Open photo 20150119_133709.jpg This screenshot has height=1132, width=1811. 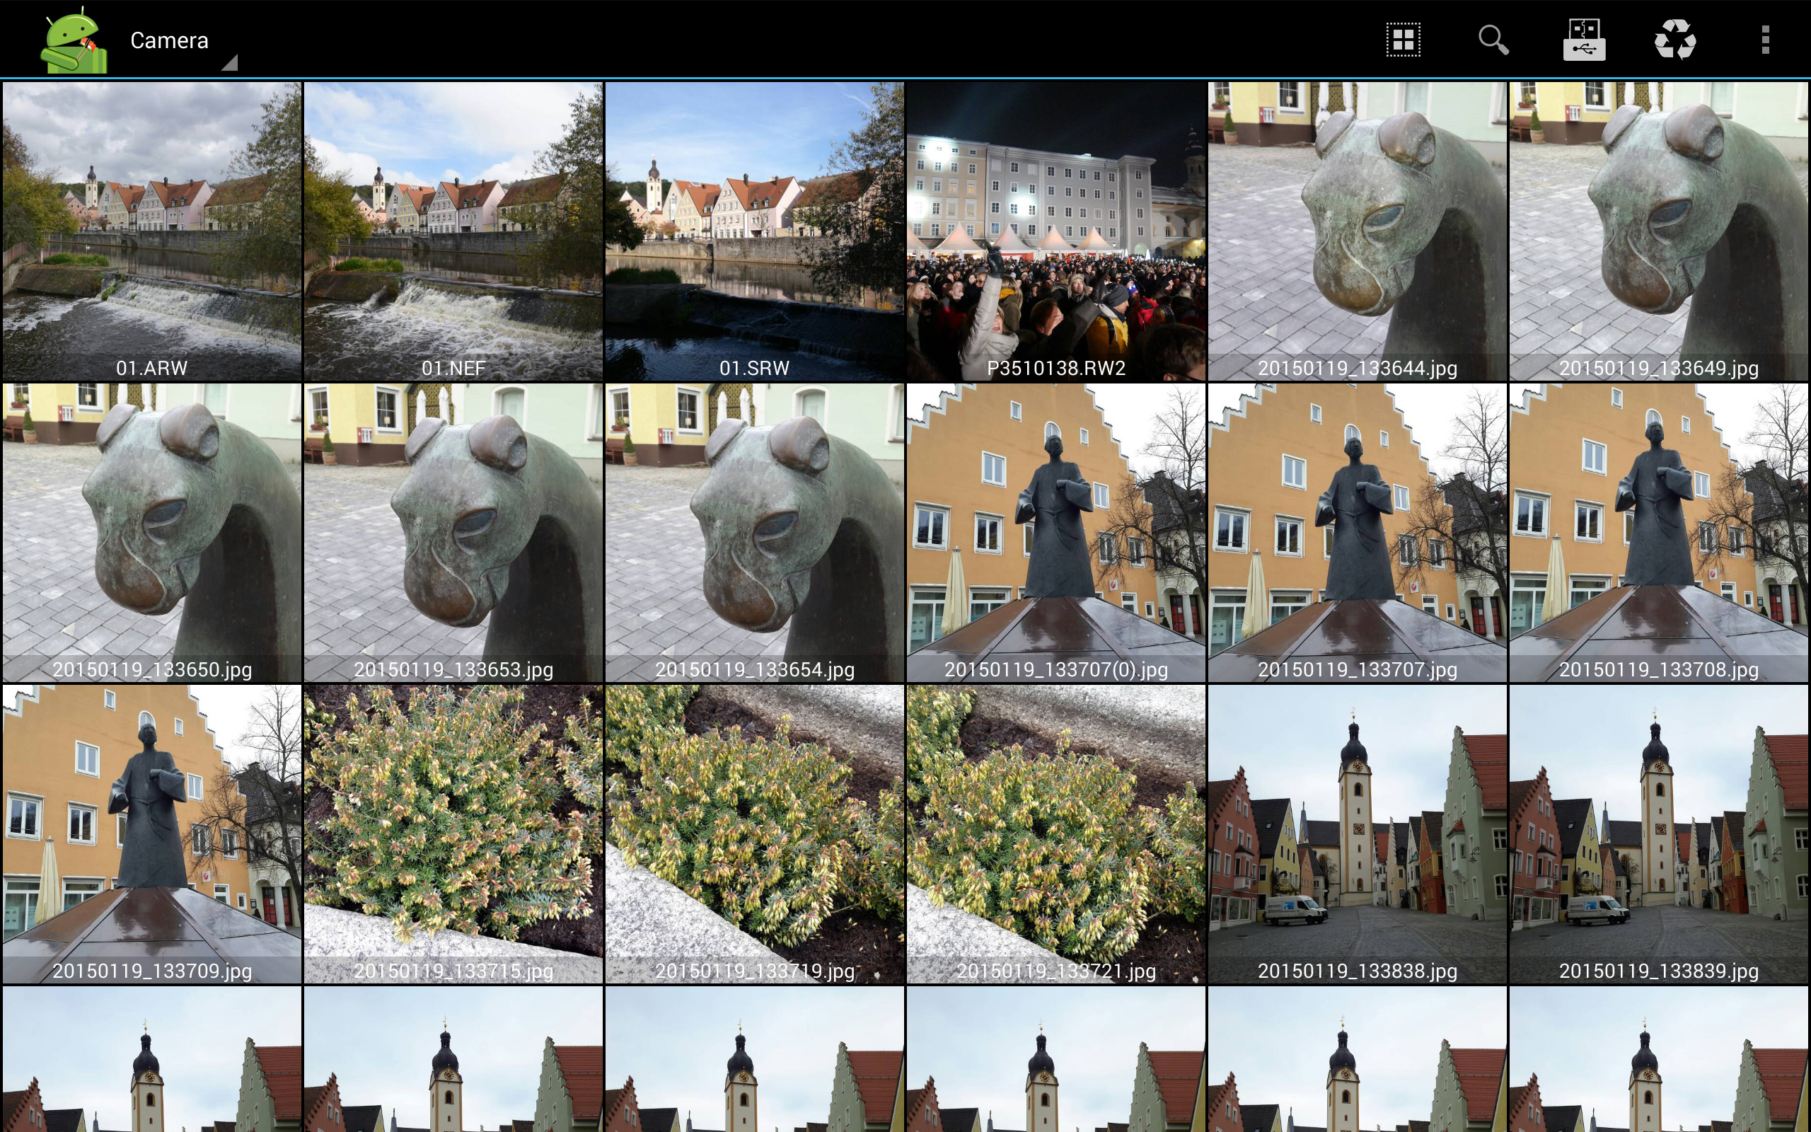152,834
